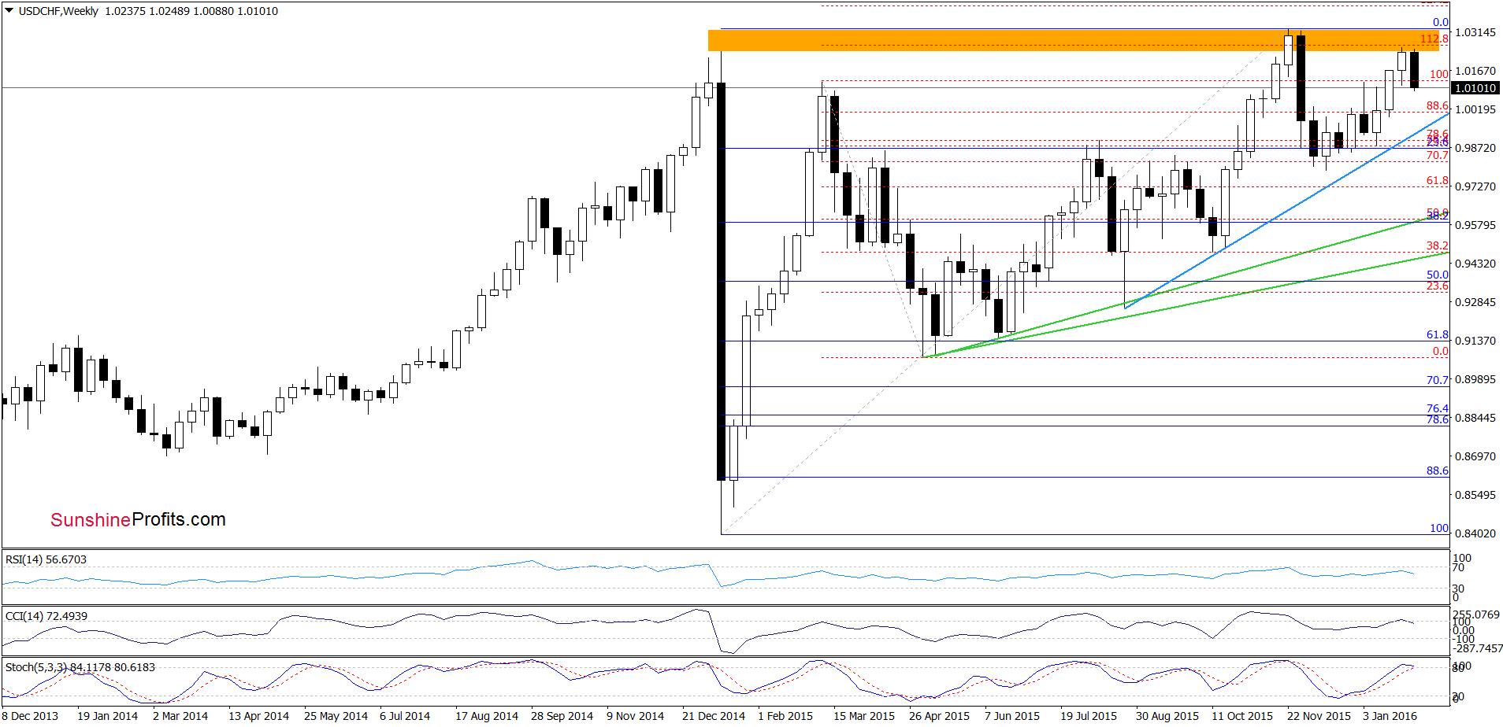Screen dimensions: 1503x727
Task: Select the Stoch(5,3,3) indicator label
Action: pyautogui.click(x=80, y=667)
